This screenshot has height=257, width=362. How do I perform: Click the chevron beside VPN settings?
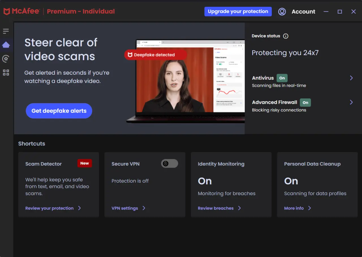(x=144, y=208)
